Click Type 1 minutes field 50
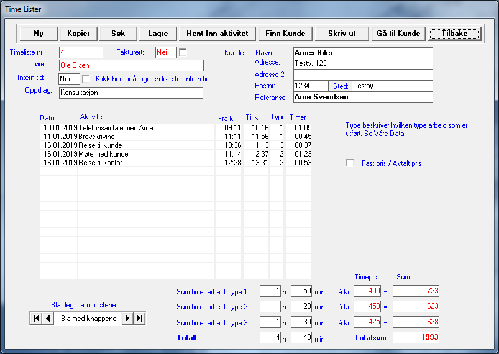Viewport: 499px width, 354px height. pos(301,291)
